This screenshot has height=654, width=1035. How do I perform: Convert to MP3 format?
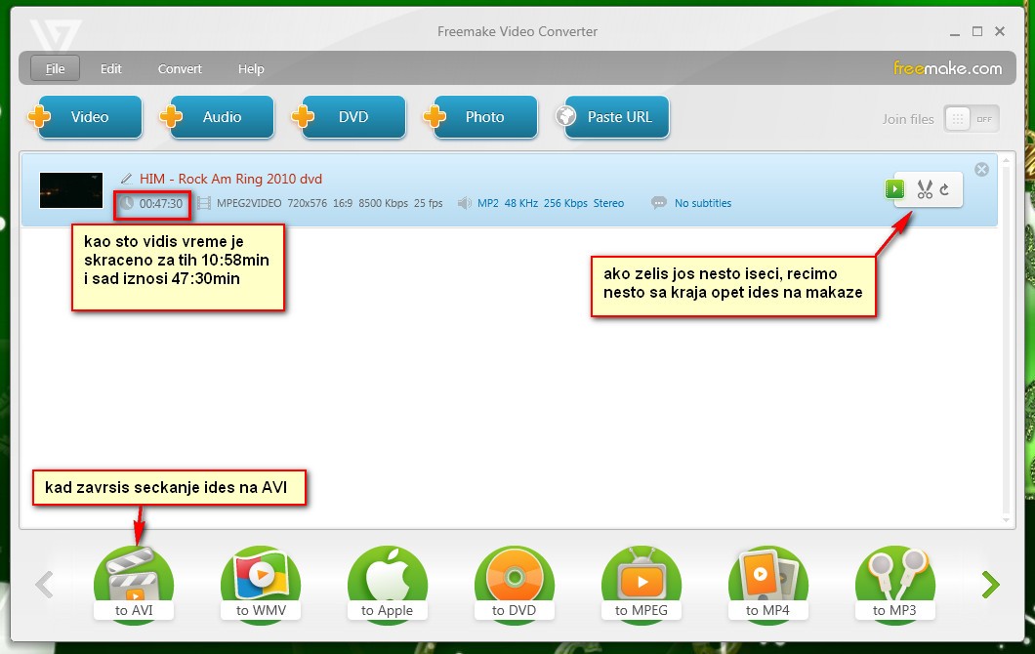(x=894, y=584)
